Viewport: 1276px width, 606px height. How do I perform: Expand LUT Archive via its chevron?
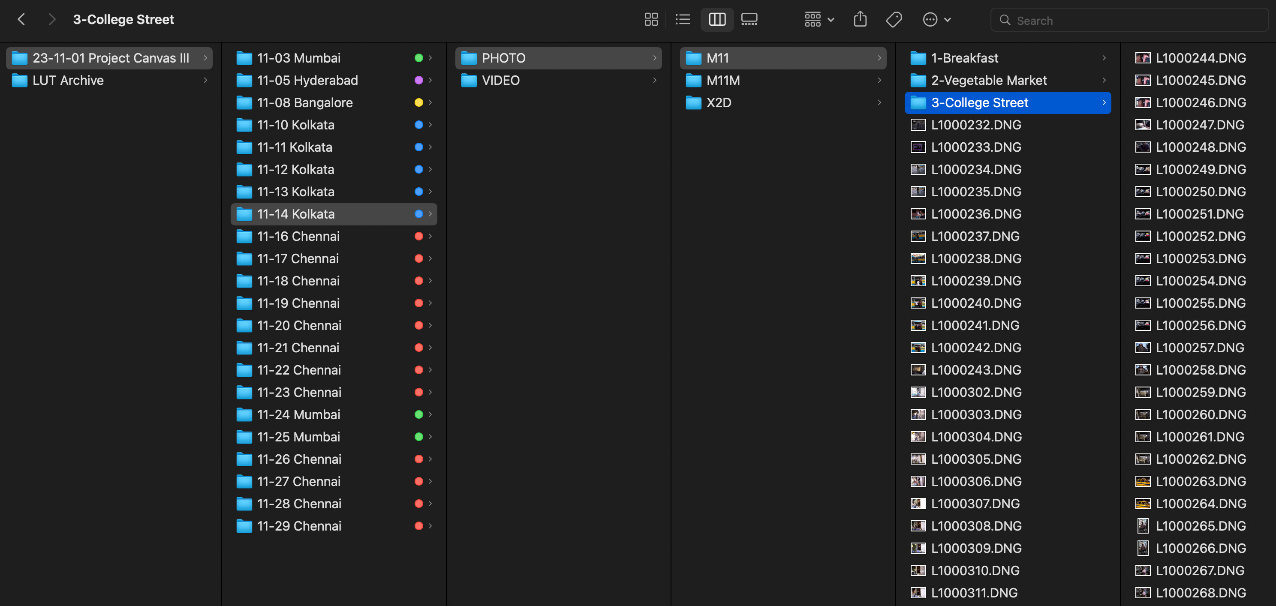[205, 80]
